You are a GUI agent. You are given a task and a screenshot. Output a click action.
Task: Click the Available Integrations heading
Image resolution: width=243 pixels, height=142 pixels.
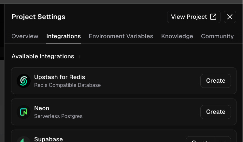click(x=43, y=56)
